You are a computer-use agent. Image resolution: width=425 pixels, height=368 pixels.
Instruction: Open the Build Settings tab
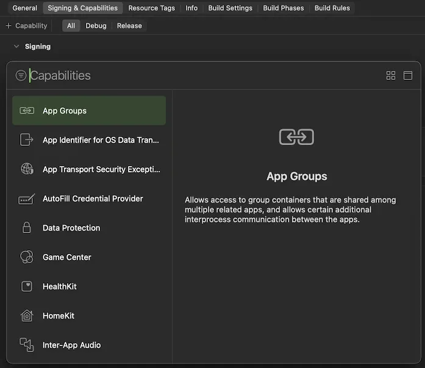pyautogui.click(x=230, y=8)
